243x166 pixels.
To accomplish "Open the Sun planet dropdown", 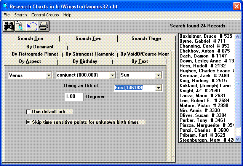I will [x=158, y=75].
